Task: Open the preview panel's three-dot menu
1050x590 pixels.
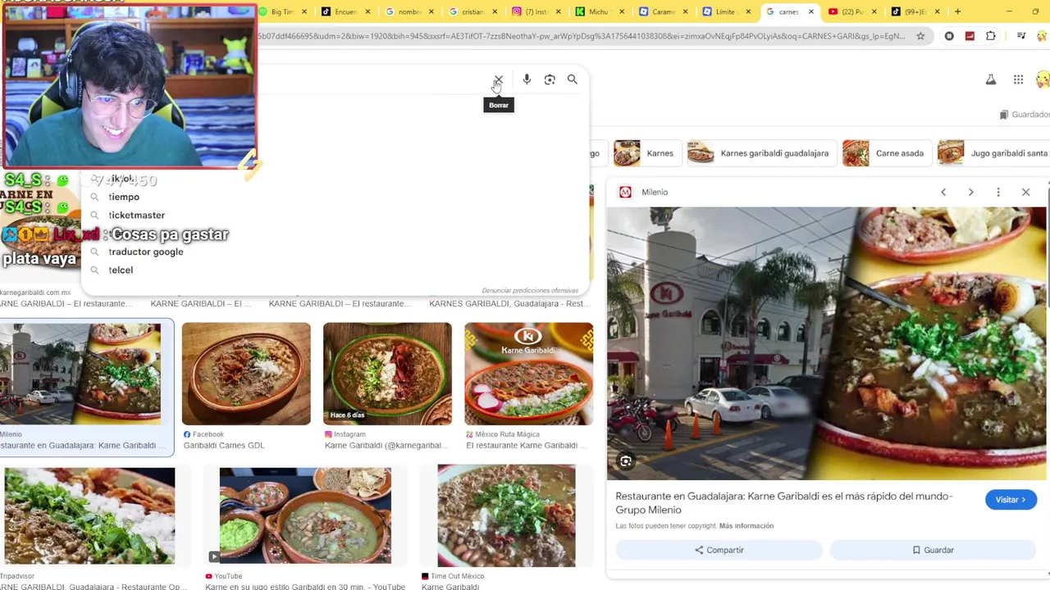Action: coord(998,192)
